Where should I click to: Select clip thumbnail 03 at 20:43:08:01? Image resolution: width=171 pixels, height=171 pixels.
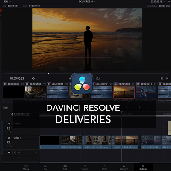coord(58,92)
